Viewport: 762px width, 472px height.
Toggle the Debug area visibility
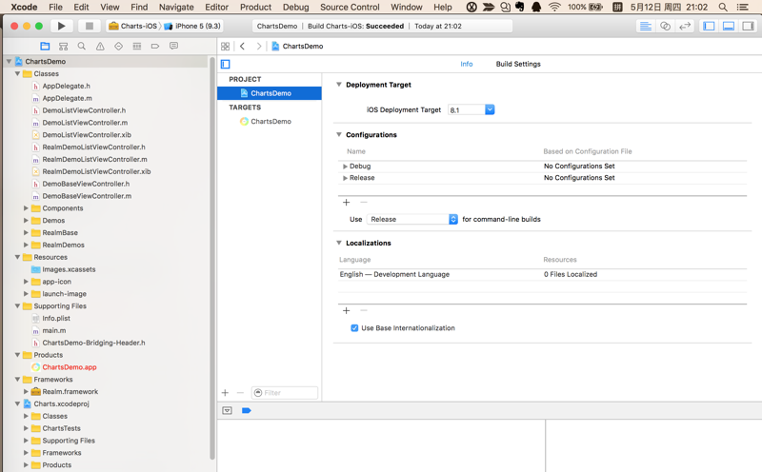click(x=729, y=27)
